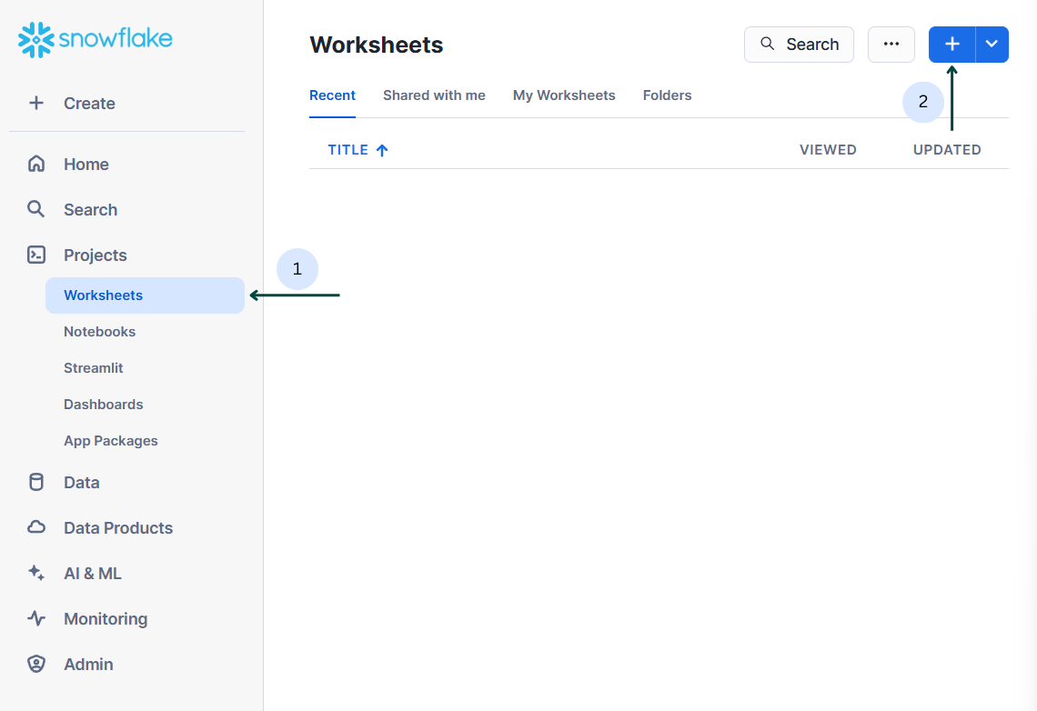This screenshot has width=1037, height=711.
Task: Click the Admin shield icon
Action: [x=36, y=664]
